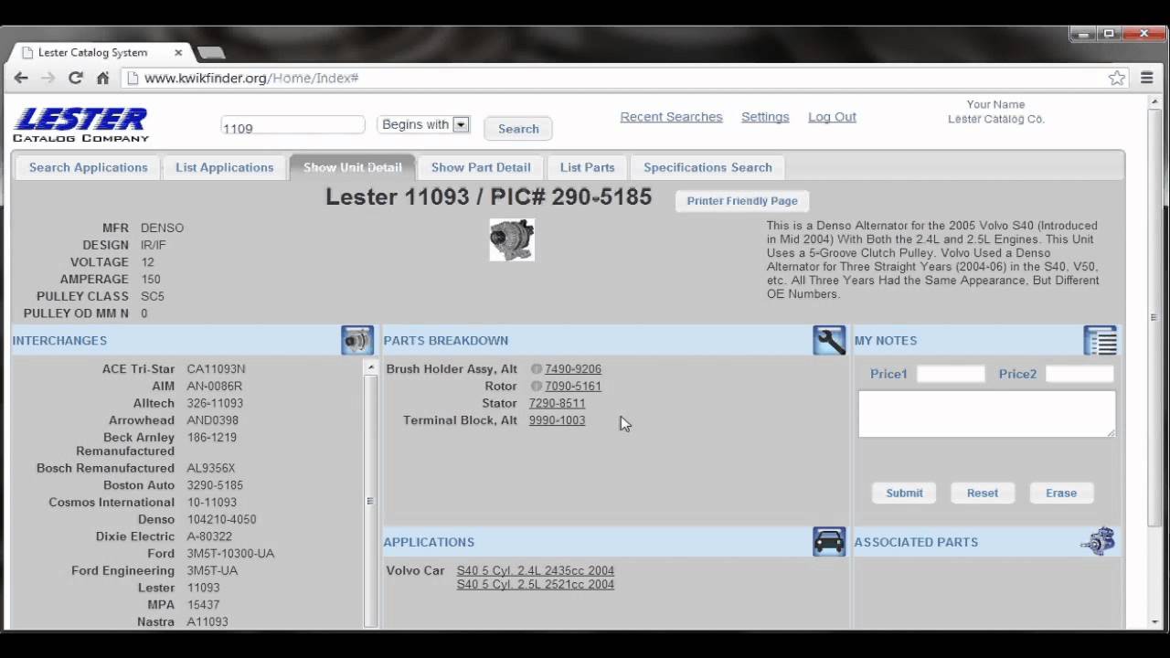The height and width of the screenshot is (658, 1170).
Task: Click the Log Out link
Action: tap(832, 117)
